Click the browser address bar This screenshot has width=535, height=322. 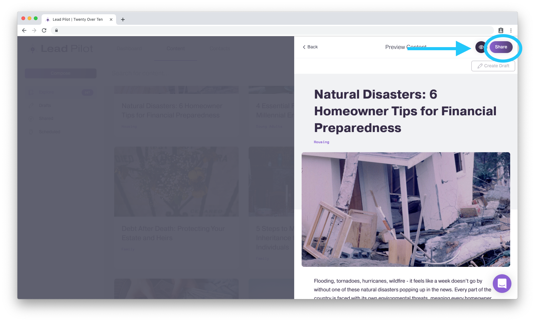(272, 30)
